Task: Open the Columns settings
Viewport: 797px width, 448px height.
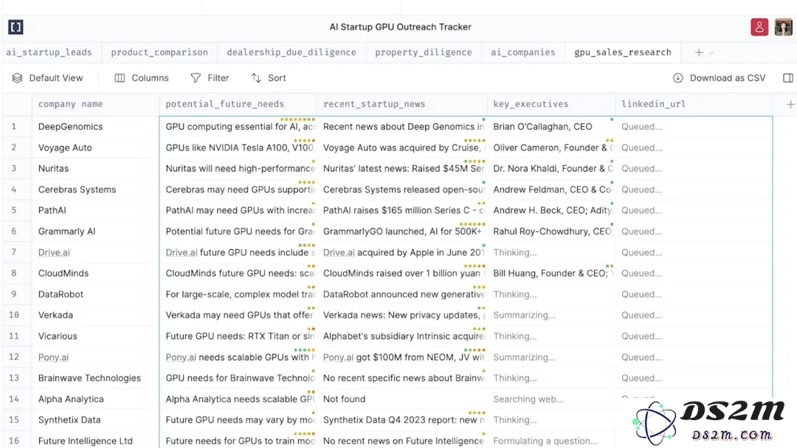Action: point(142,77)
